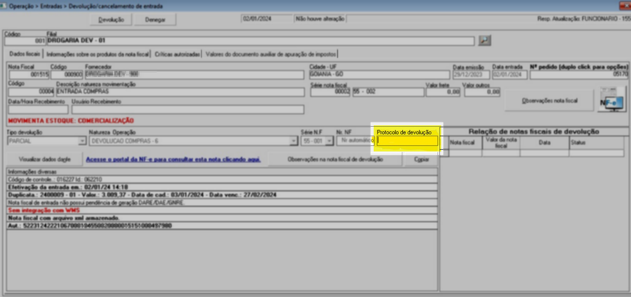Click the Fornecedor Código field 000900
Image resolution: width=631 pixels, height=297 pixels.
[x=67, y=74]
